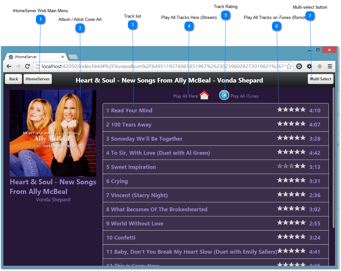
Task: Select Baby, Don't You Break My Heart Slow
Action: [216, 252]
